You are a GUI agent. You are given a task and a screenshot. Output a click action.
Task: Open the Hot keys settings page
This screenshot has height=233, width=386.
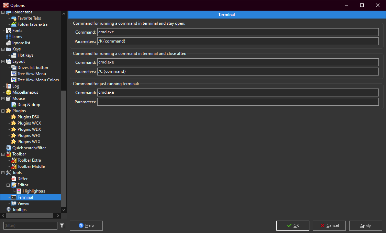pos(25,55)
